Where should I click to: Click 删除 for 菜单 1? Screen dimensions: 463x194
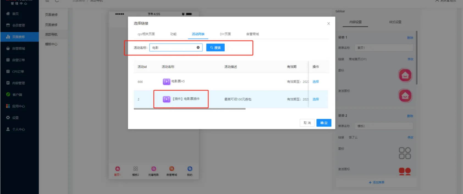[410, 38]
